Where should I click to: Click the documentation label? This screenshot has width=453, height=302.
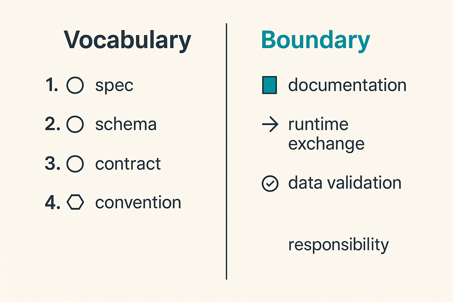click(347, 85)
